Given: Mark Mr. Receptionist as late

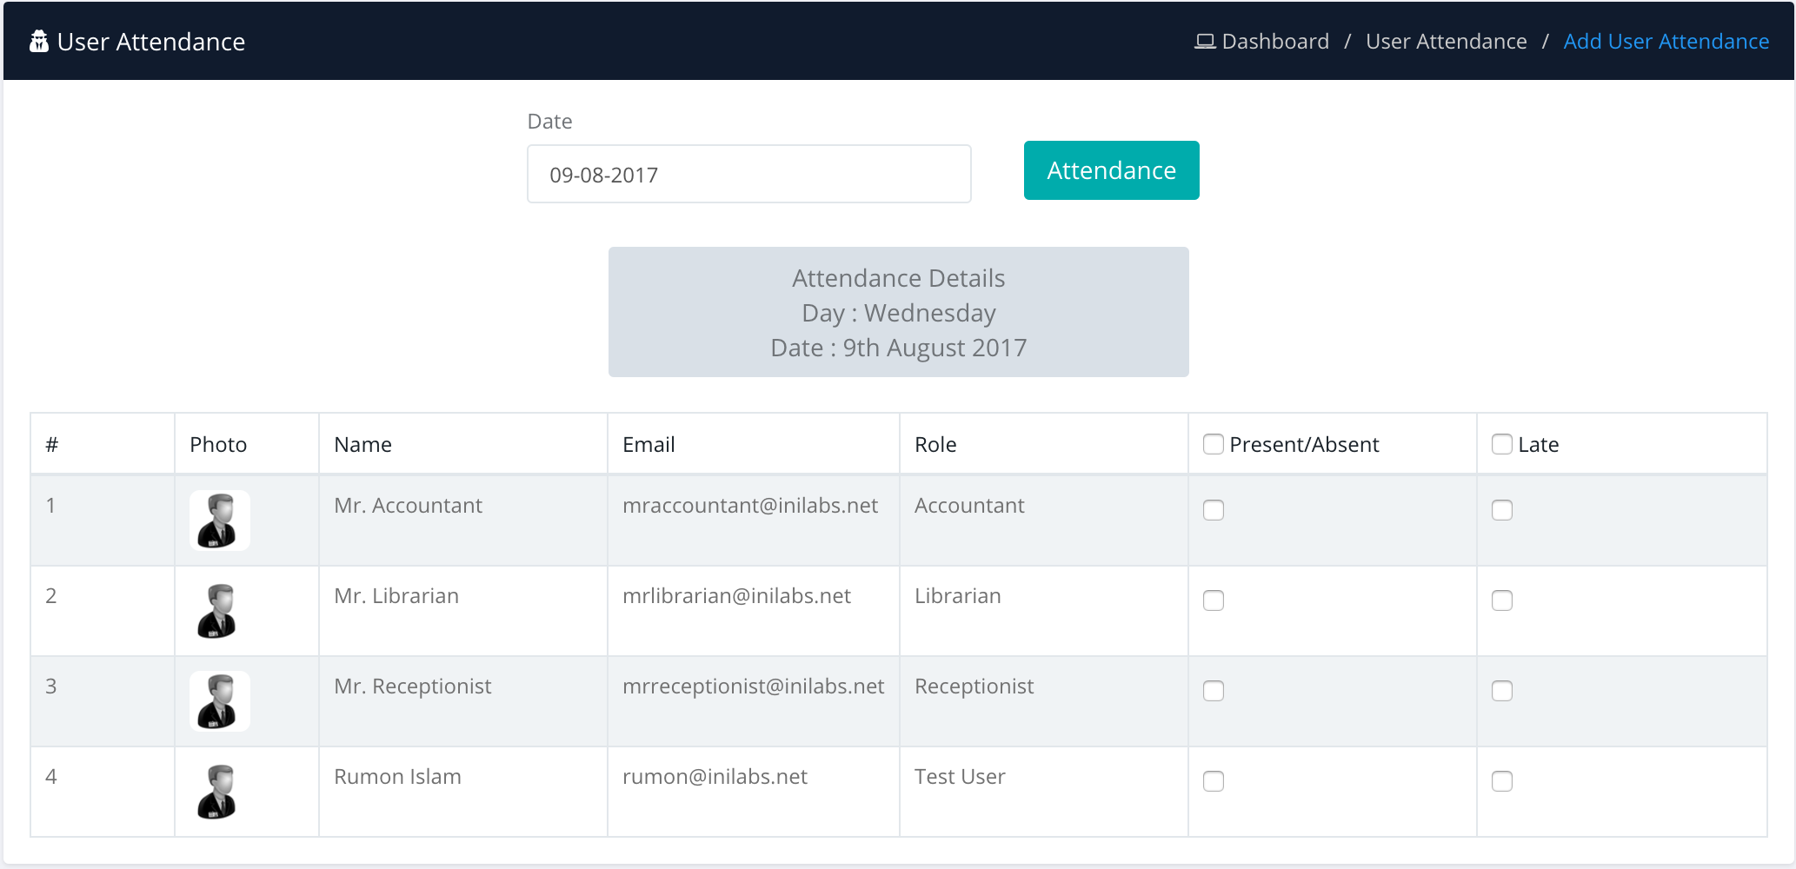Looking at the screenshot, I should click(x=1502, y=691).
